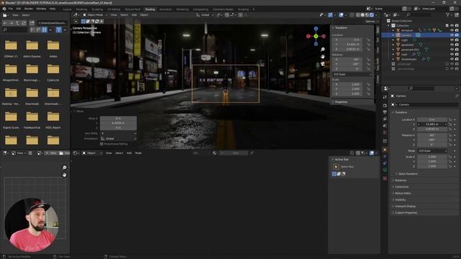Toggle viewport gizmos icon

[331, 14]
